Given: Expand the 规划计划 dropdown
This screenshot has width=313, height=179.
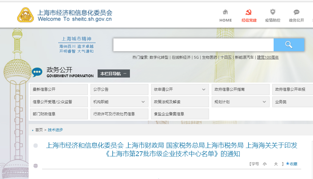Looking at the screenshot, I should (x=264, y=102).
